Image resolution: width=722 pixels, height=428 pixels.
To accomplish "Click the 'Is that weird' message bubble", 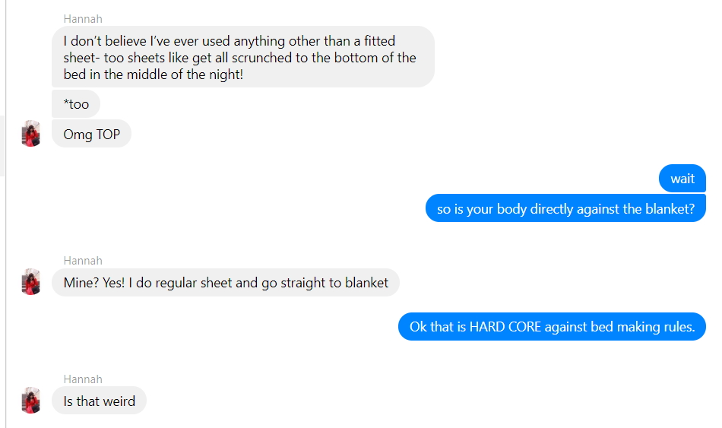I will (x=99, y=401).
